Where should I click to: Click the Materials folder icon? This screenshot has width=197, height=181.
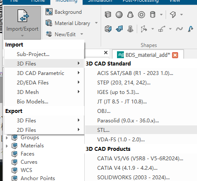[15, 146]
